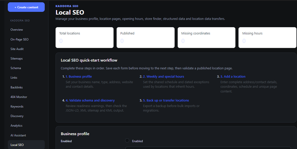Open Validate schema and discovery link
The height and width of the screenshot is (149, 297).
click(90, 100)
